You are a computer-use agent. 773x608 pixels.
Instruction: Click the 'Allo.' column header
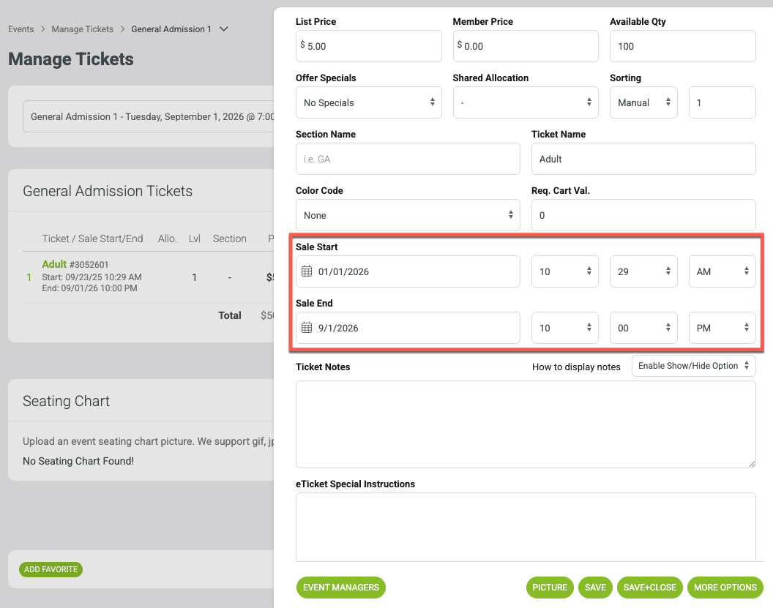[167, 239]
